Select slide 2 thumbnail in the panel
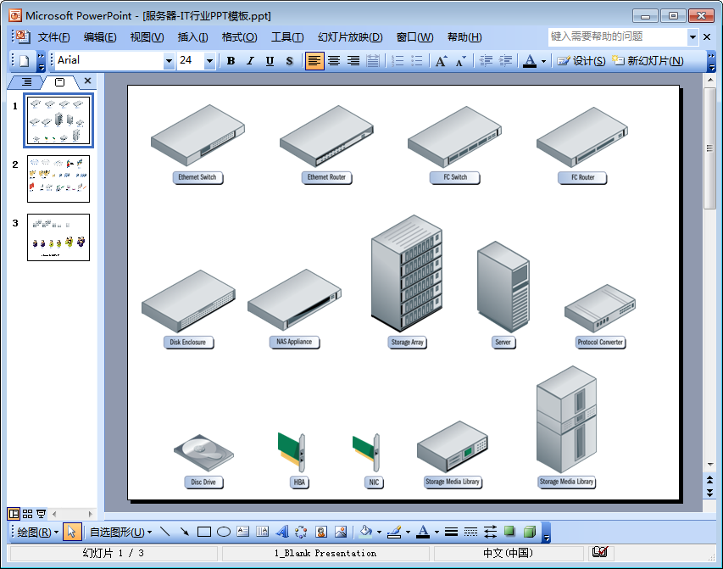Viewport: 723px width, 569px height. 58,178
